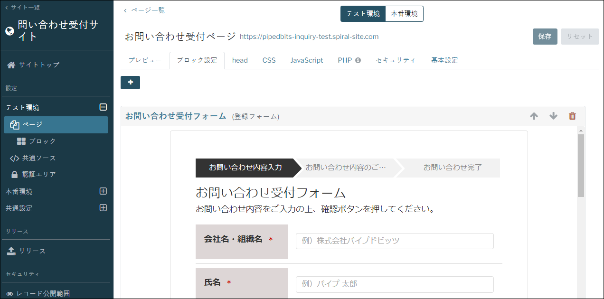
Task: Return to ページ一覧
Action: coord(144,10)
